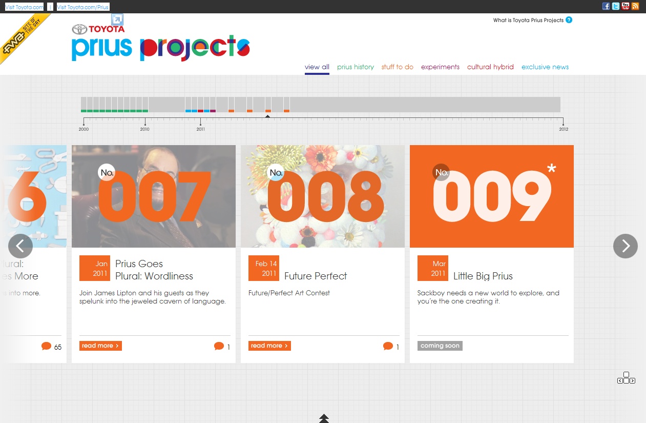Click the text 'Future/Perfect Art Contest'

coord(289,293)
